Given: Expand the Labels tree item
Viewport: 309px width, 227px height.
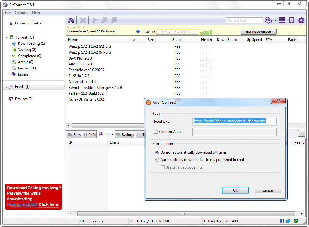Looking at the screenshot, I should click(9, 74).
